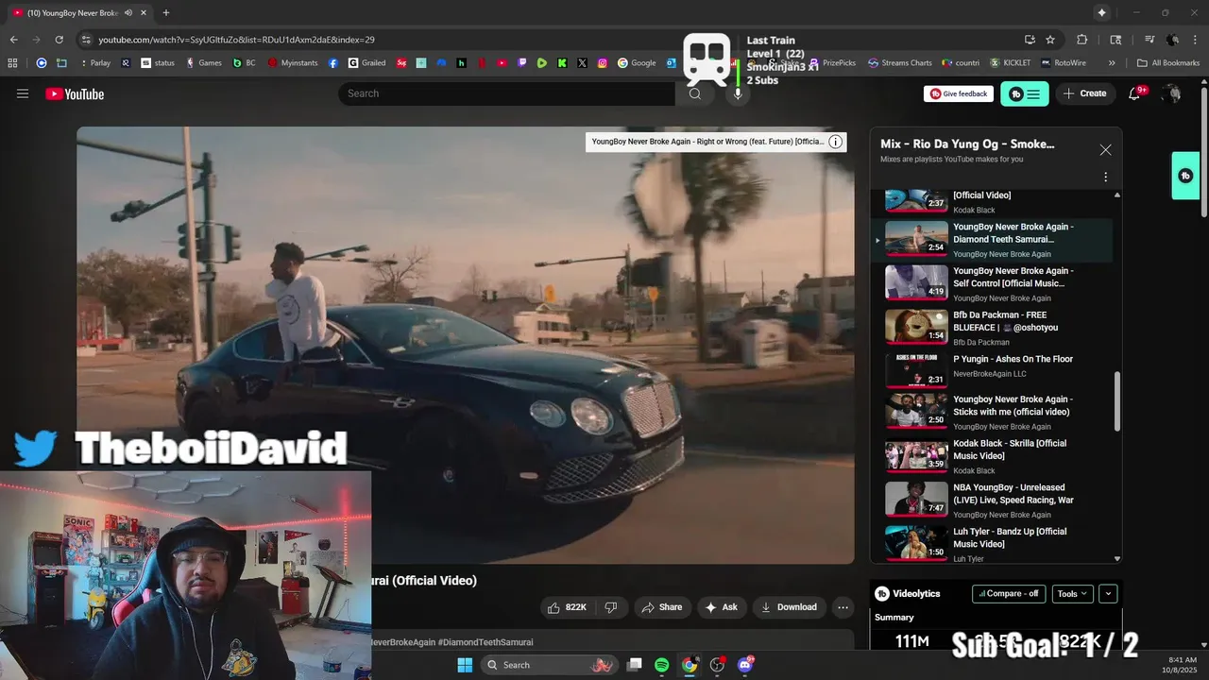Open the teal TubeBuddy menu button
Image resolution: width=1209 pixels, height=680 pixels.
[x=1024, y=93]
